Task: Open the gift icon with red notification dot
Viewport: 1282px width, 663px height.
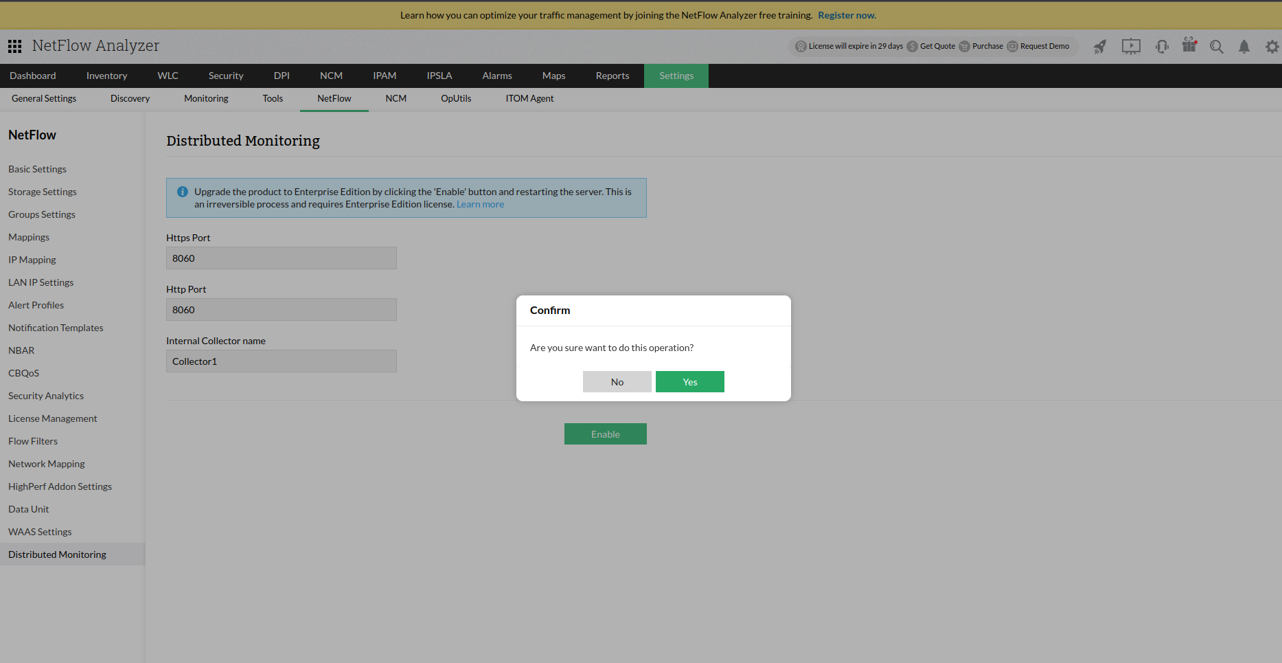Action: point(1190,46)
